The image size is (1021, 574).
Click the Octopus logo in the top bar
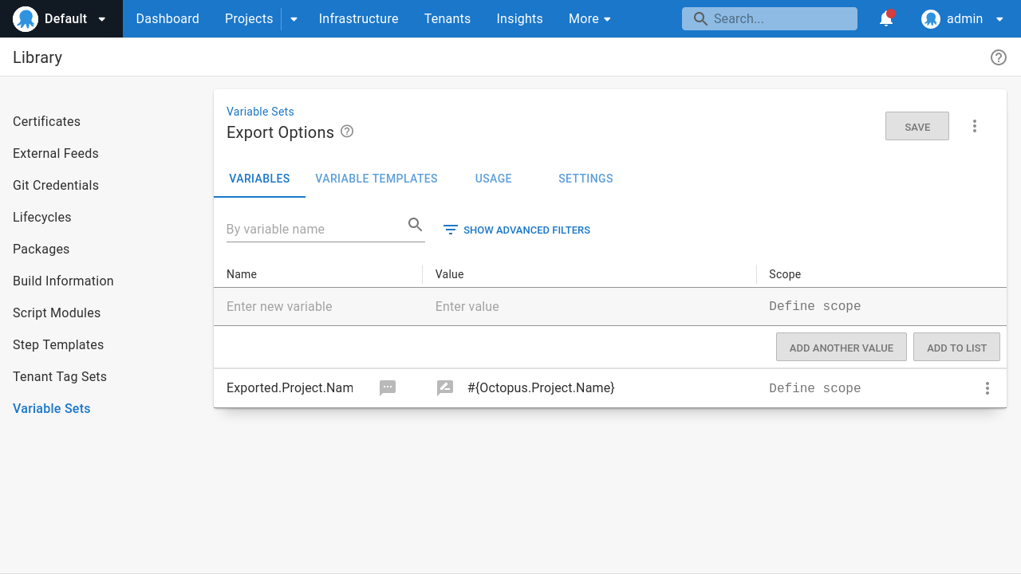tap(25, 18)
